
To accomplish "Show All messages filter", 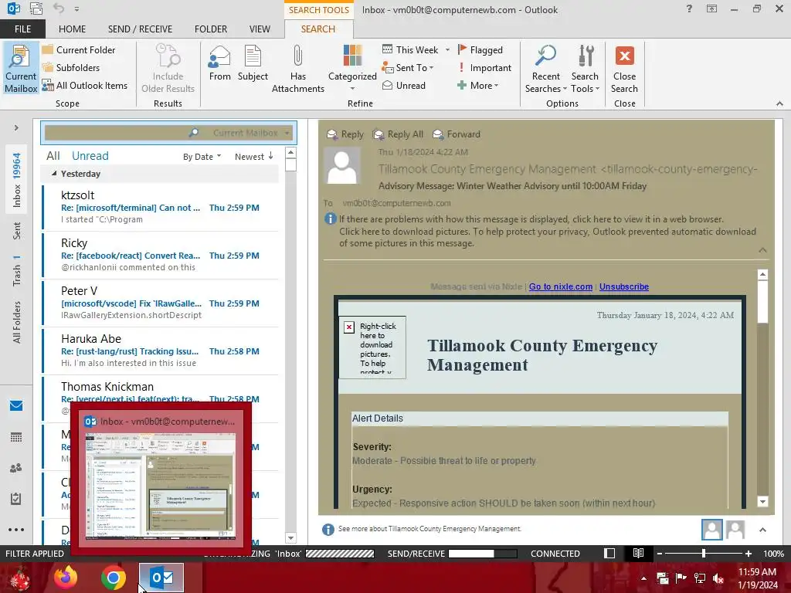I will (53, 156).
